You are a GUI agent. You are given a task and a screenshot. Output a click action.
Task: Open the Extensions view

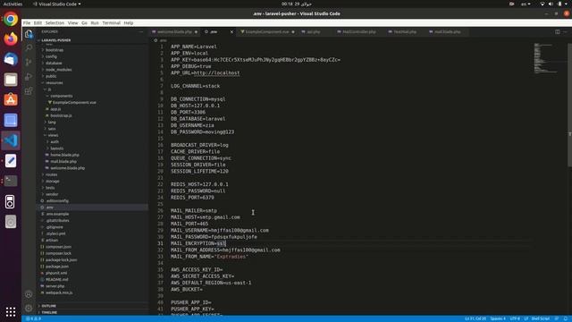click(x=29, y=90)
